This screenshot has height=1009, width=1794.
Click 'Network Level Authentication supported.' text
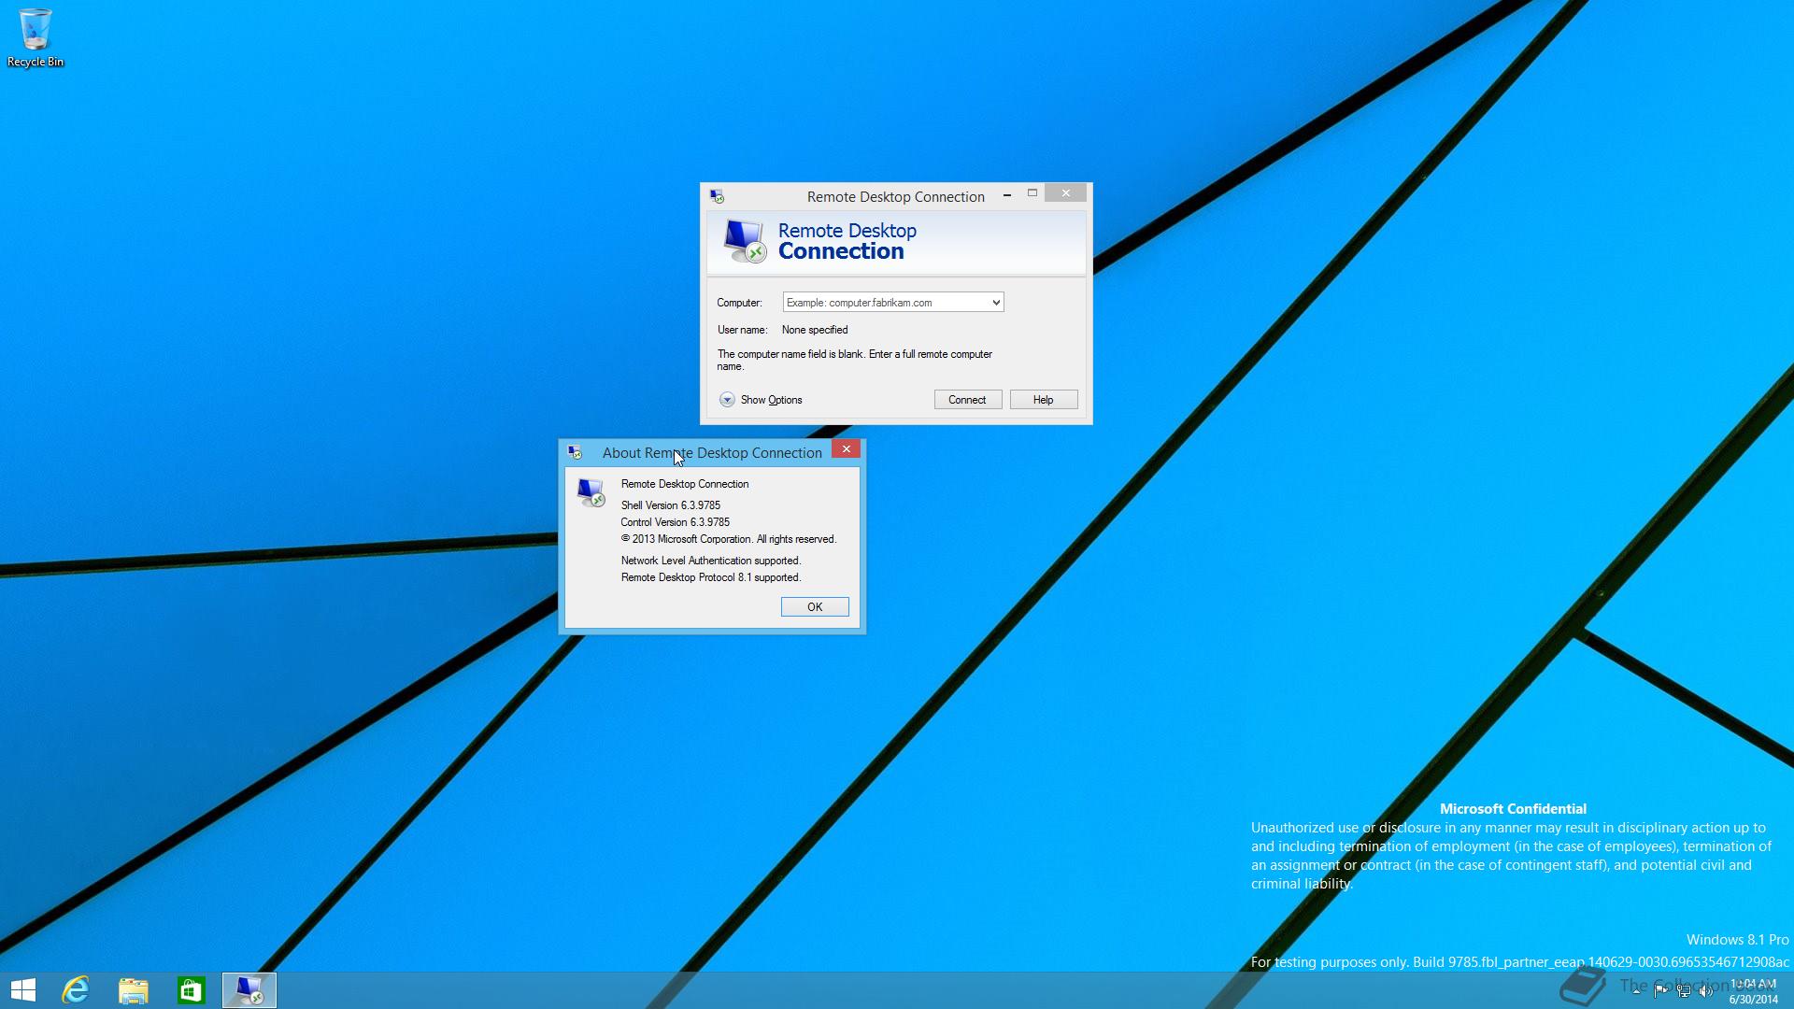(x=711, y=561)
